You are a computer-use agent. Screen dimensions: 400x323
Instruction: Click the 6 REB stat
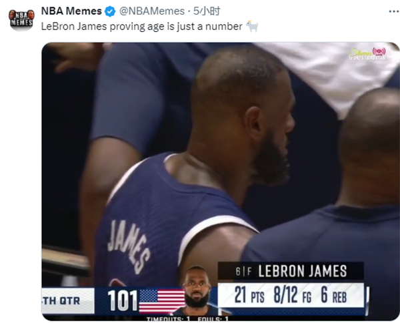(334, 295)
